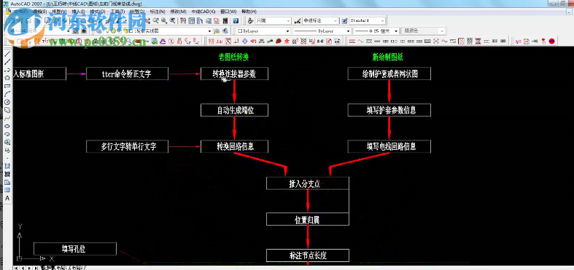This screenshot has width=574, height=270.
Task: Select the 自动生成端位 box
Action: coord(234,110)
